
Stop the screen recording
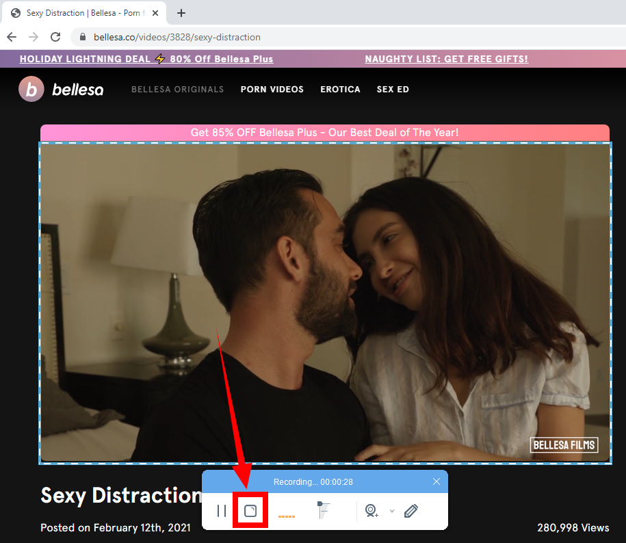(250, 511)
